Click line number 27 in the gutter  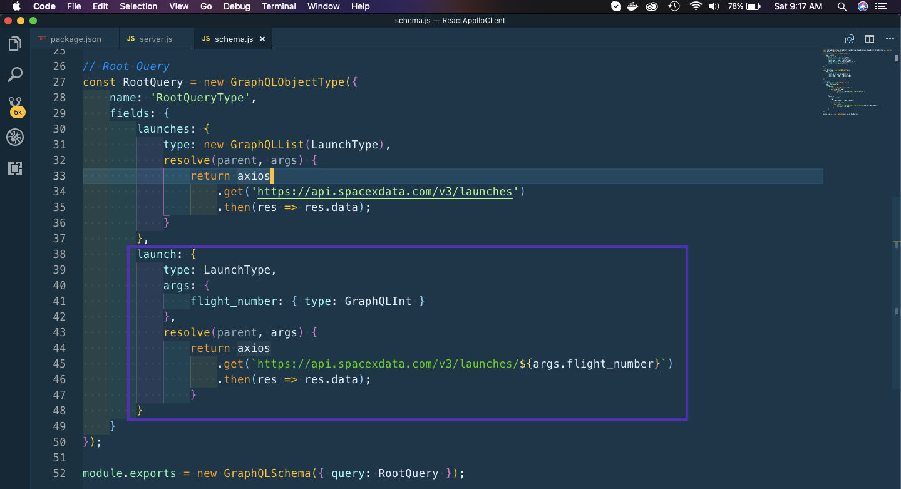(x=59, y=82)
